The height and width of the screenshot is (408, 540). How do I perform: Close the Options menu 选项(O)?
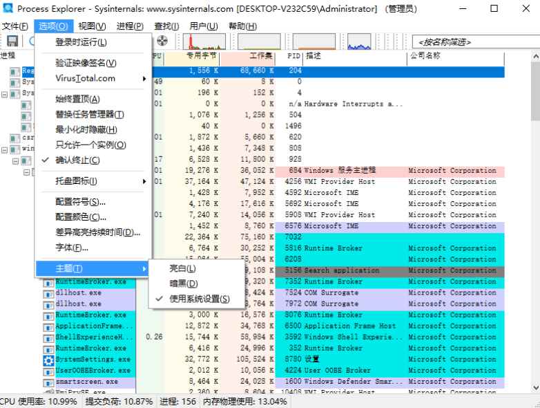coord(53,26)
